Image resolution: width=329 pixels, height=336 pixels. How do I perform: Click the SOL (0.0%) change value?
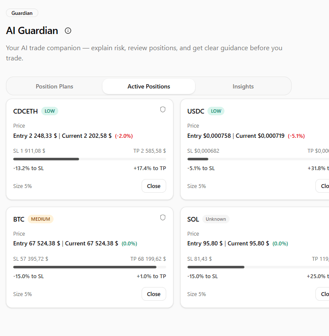[280, 244]
